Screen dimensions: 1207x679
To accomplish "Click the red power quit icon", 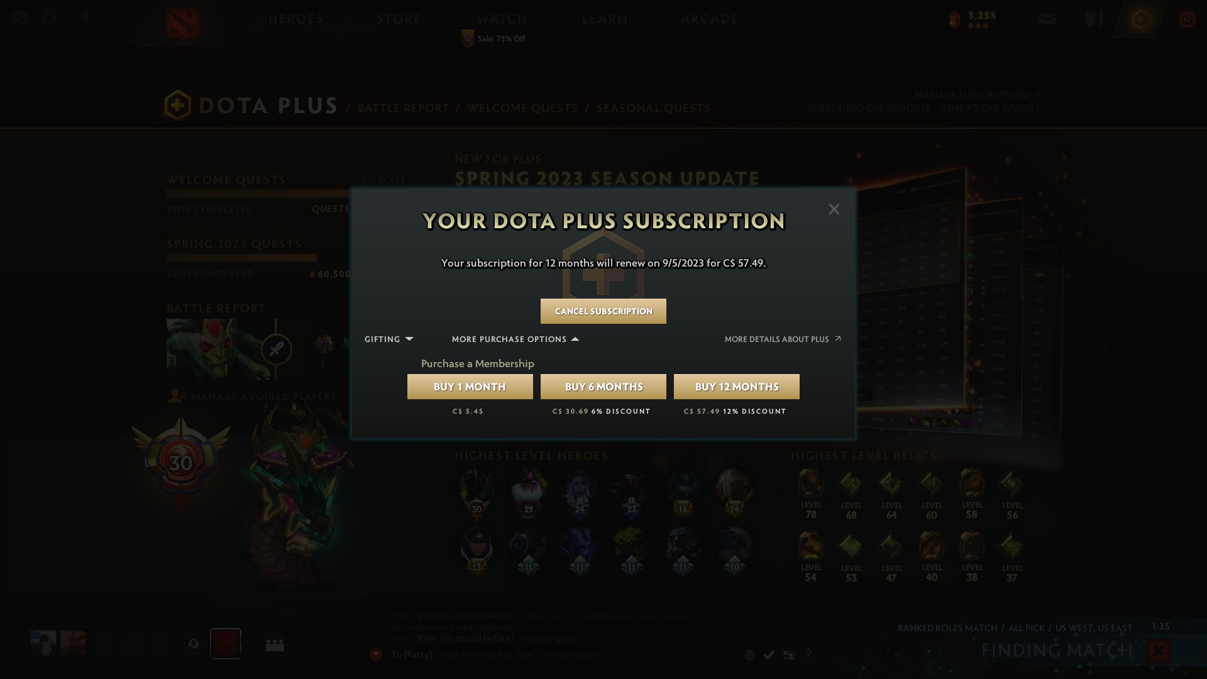I will [x=1187, y=19].
